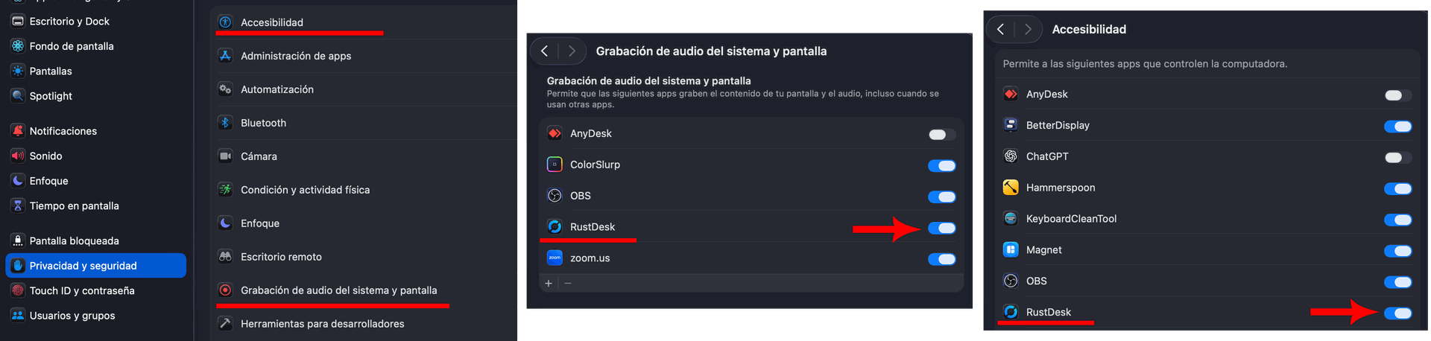Open the Accesibilidad privacy category

tap(272, 22)
